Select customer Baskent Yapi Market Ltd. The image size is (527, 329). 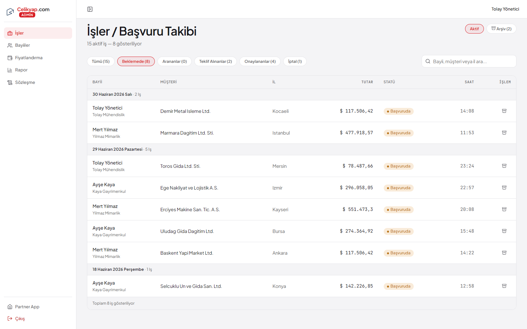click(x=187, y=253)
